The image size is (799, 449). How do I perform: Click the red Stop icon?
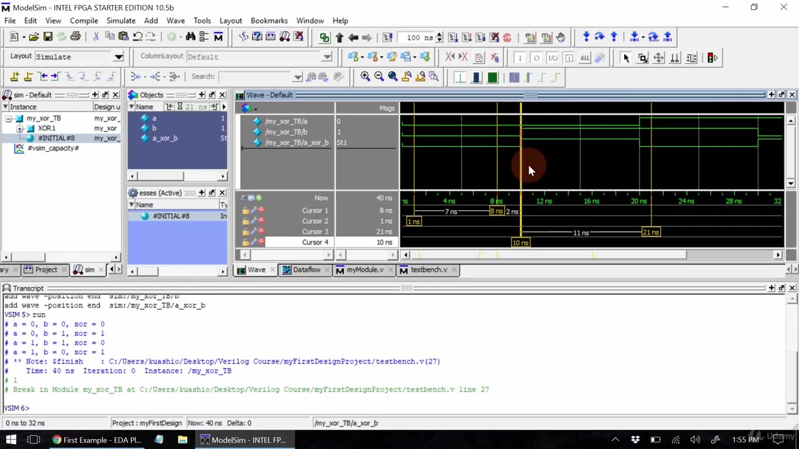[x=507, y=37]
